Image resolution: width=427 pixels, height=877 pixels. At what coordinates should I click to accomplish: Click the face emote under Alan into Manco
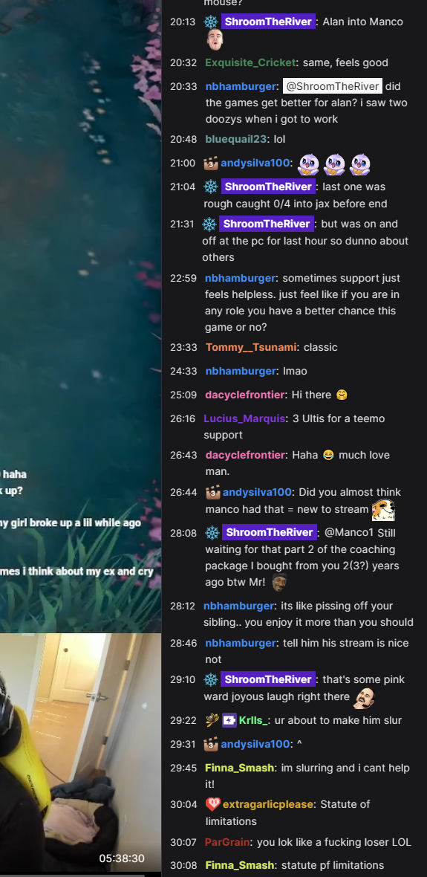215,40
